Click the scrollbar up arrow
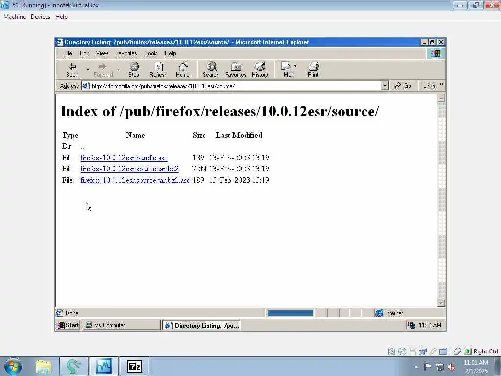Image resolution: width=501 pixels, height=376 pixels. (441, 98)
